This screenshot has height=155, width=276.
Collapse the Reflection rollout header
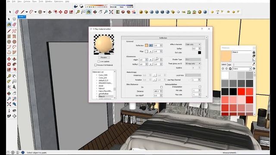(x=163, y=38)
